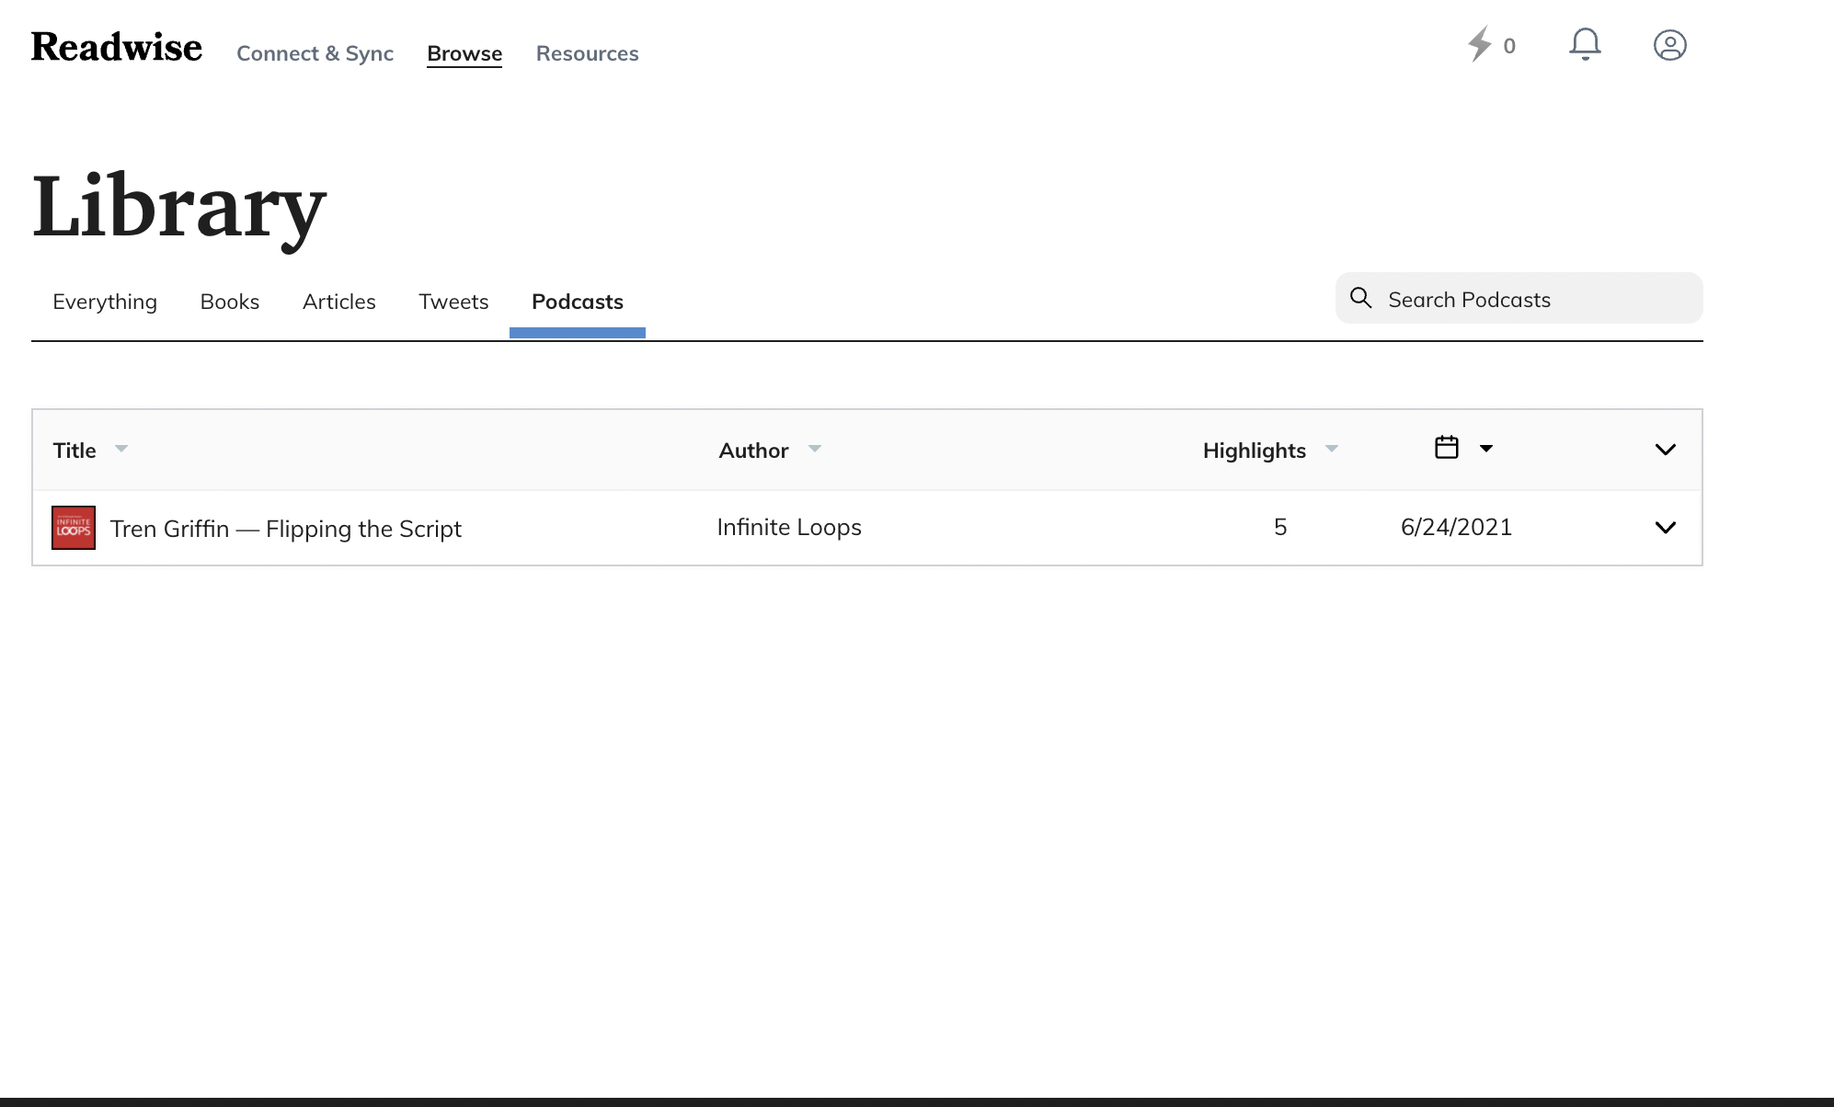Switch to the Everything tab
Viewport: 1834px width, 1107px height.
105,302
